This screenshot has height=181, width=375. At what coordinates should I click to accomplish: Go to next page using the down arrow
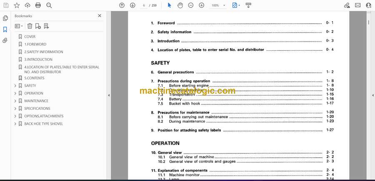click(132, 5)
